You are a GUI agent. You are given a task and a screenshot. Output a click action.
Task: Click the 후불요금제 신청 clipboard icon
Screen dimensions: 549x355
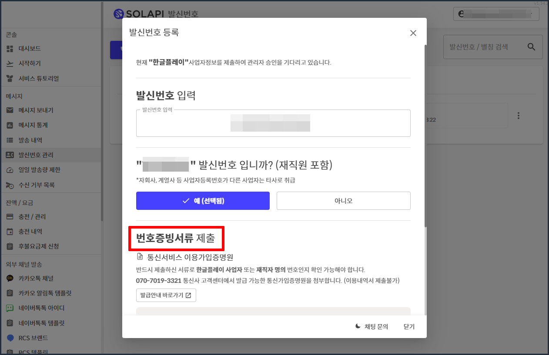(x=10, y=246)
